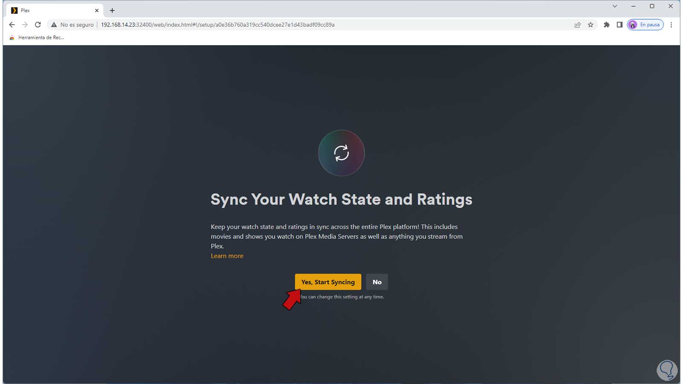
Task: Click the paragraph starting 'Keep your watch state'
Action: (337, 236)
